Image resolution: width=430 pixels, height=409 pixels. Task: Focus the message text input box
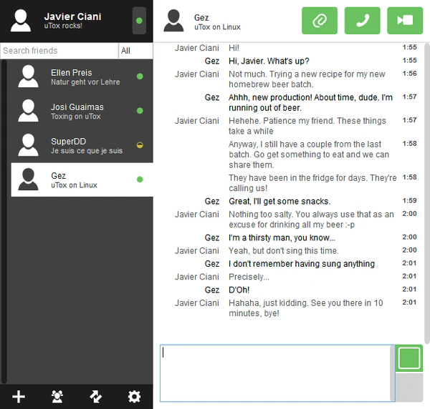(x=276, y=373)
